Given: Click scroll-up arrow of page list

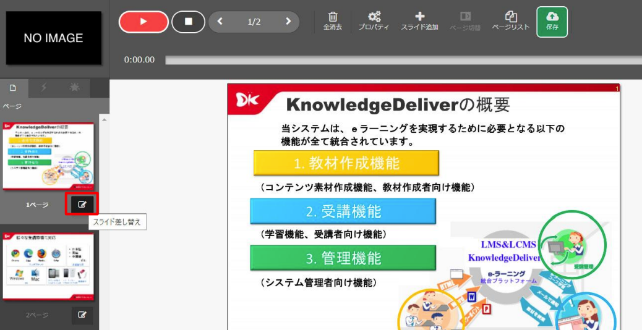Looking at the screenshot, I should [104, 120].
